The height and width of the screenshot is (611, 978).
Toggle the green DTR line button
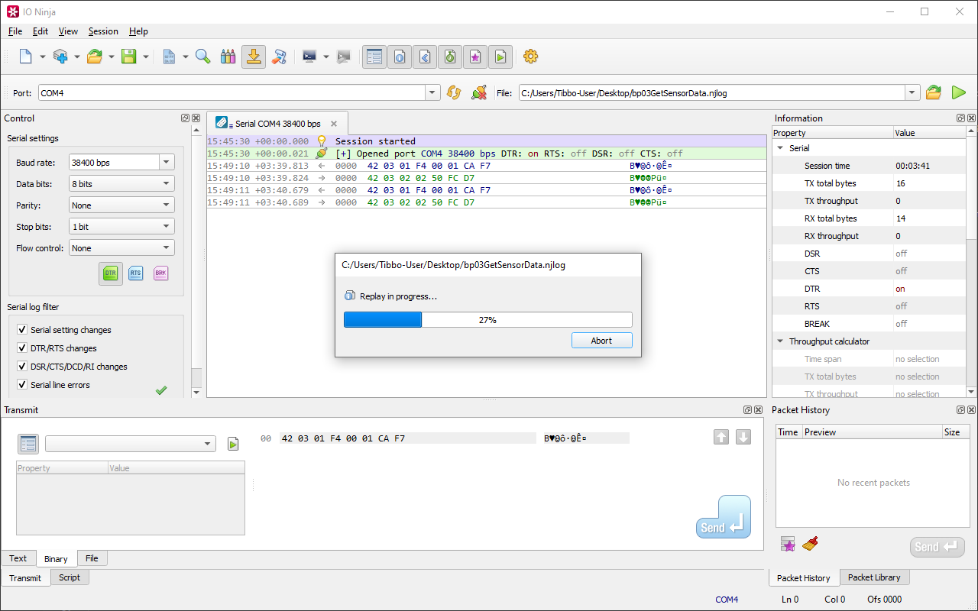[111, 273]
